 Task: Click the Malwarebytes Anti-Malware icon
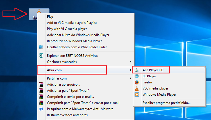[x=41, y=109]
